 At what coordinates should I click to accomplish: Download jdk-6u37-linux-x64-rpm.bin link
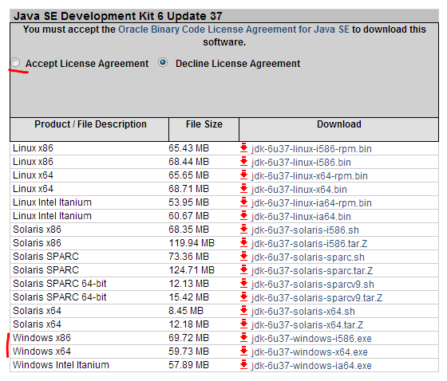pos(310,176)
